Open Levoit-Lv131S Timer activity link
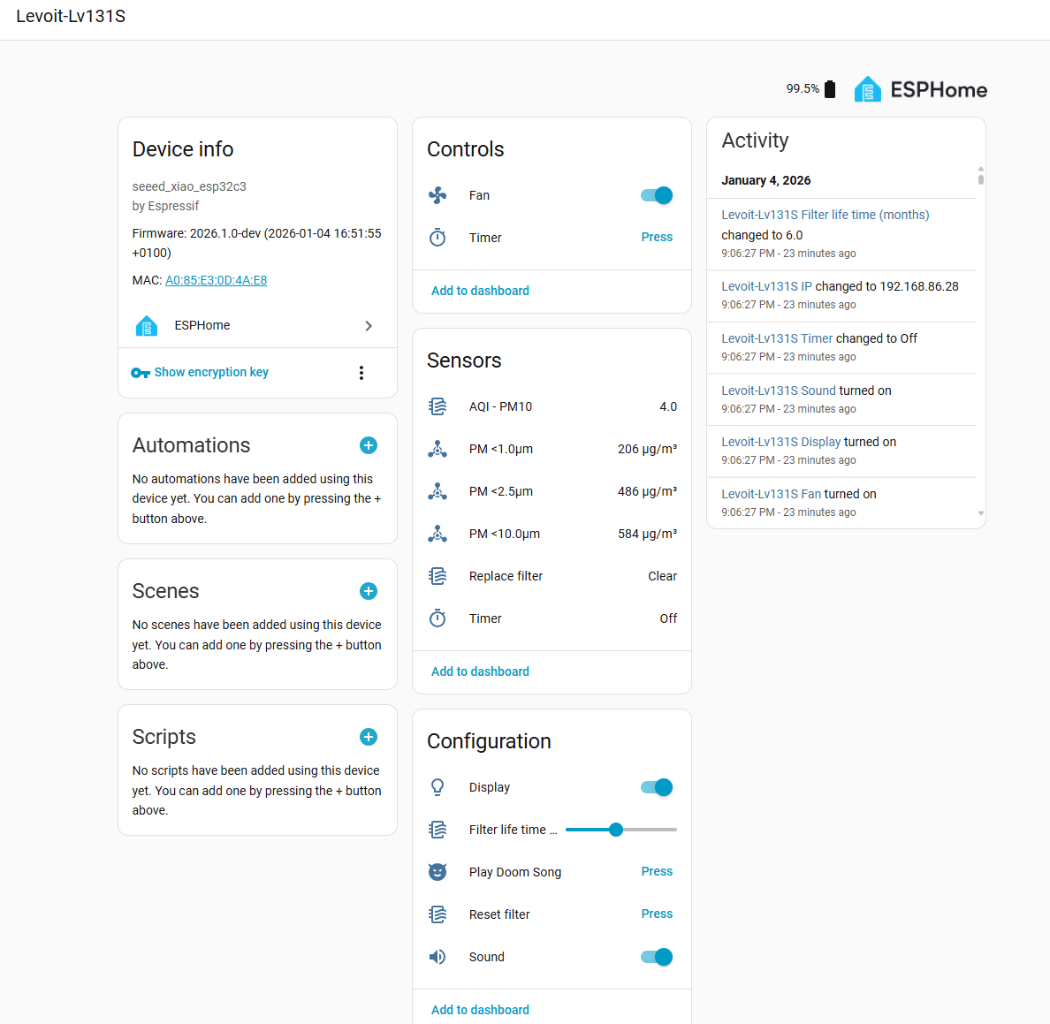1050x1024 pixels. (x=777, y=338)
